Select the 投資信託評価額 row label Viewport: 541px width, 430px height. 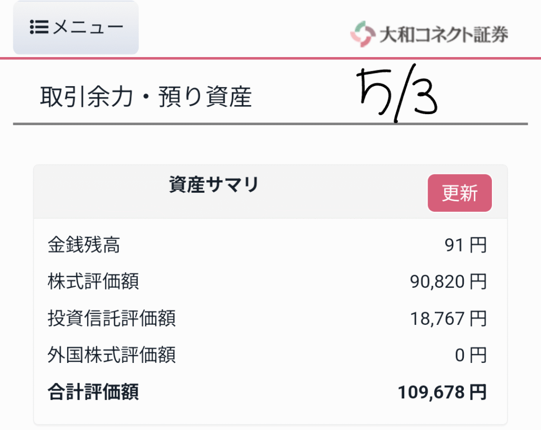point(112,318)
